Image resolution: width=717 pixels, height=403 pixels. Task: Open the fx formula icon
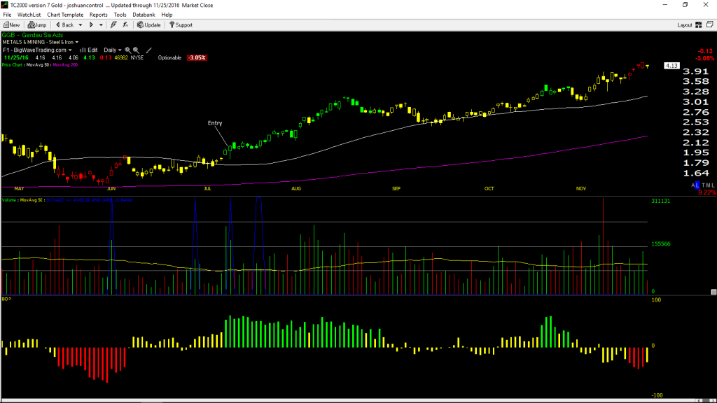click(x=125, y=25)
